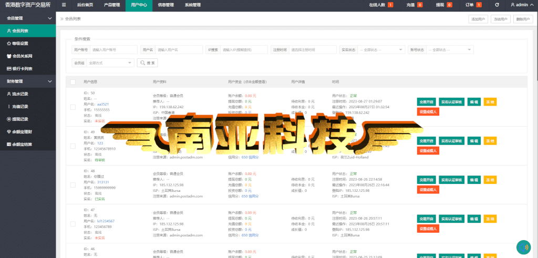The image size is (538, 258).
Task: Click the 添加用户 button
Action: (x=478, y=19)
